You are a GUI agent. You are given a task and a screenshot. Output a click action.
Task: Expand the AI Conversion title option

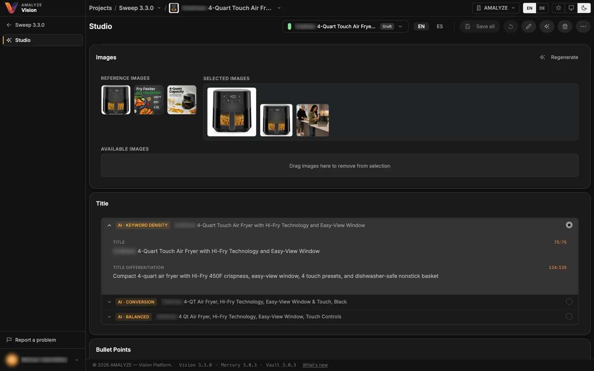[109, 302]
